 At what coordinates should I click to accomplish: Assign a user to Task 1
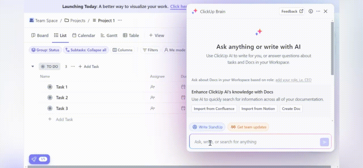153,87
